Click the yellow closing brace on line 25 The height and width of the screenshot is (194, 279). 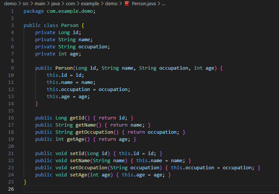tap(25, 182)
